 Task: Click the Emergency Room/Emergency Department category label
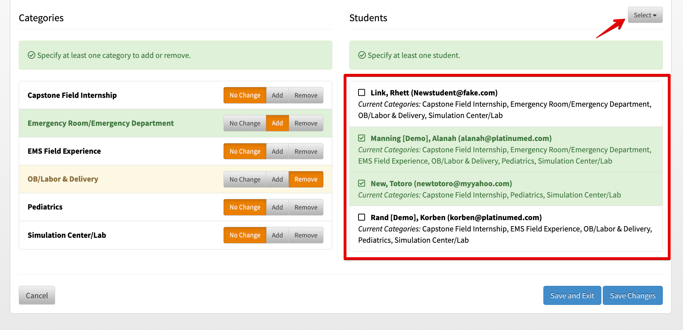[x=101, y=123]
